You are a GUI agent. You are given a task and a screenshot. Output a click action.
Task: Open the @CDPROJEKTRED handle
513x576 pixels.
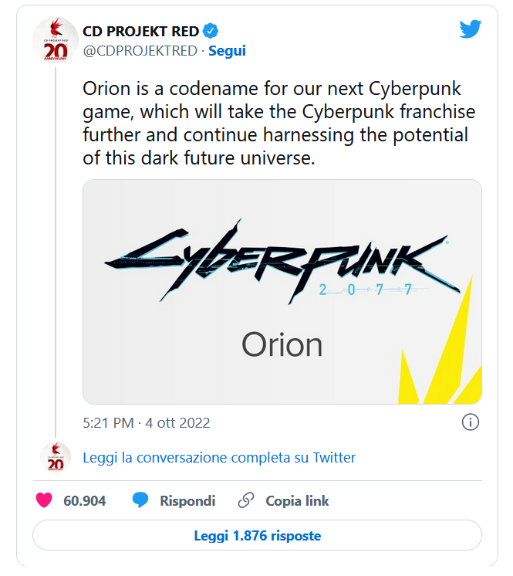(x=140, y=51)
